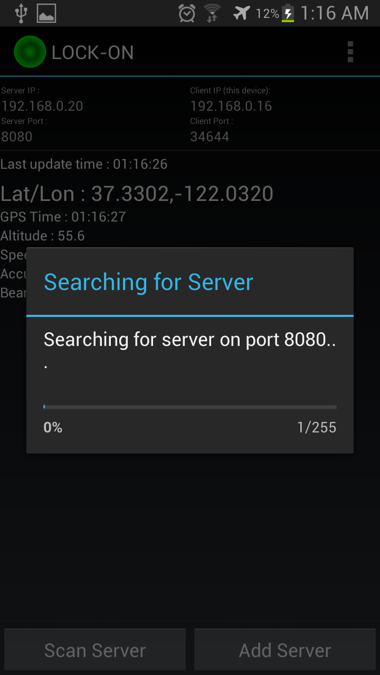This screenshot has height=675, width=380.
Task: Tap the 1:16 AM status bar clock
Action: 335,13
